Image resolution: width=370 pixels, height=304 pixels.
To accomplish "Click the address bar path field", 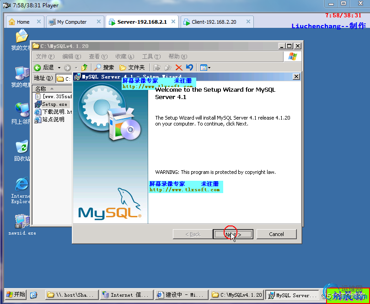I will 64,79.
